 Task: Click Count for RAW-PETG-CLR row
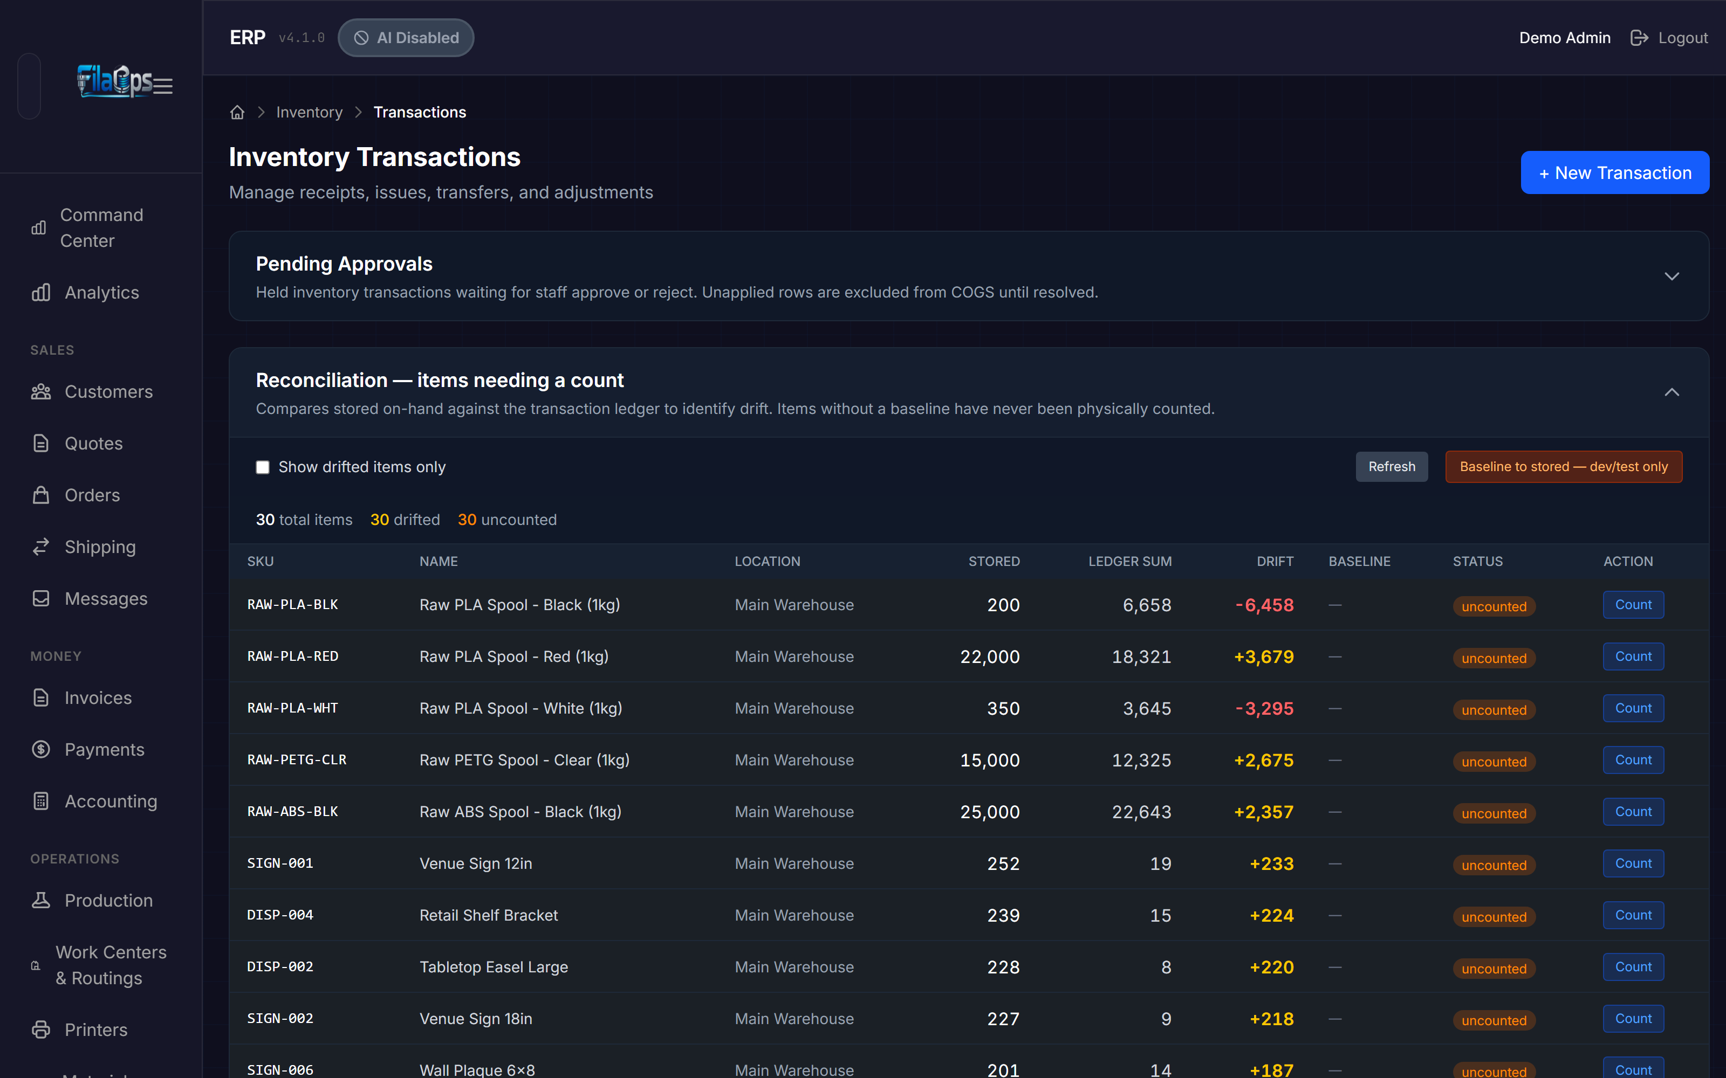point(1633,760)
